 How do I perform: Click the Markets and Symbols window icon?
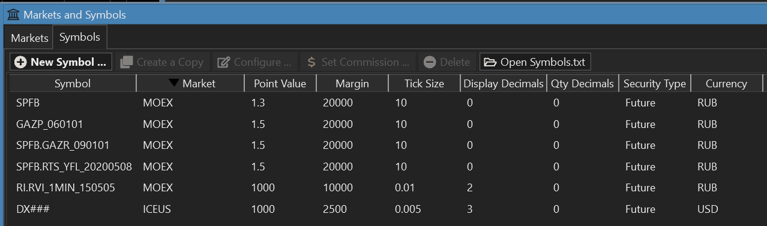pyautogui.click(x=13, y=14)
